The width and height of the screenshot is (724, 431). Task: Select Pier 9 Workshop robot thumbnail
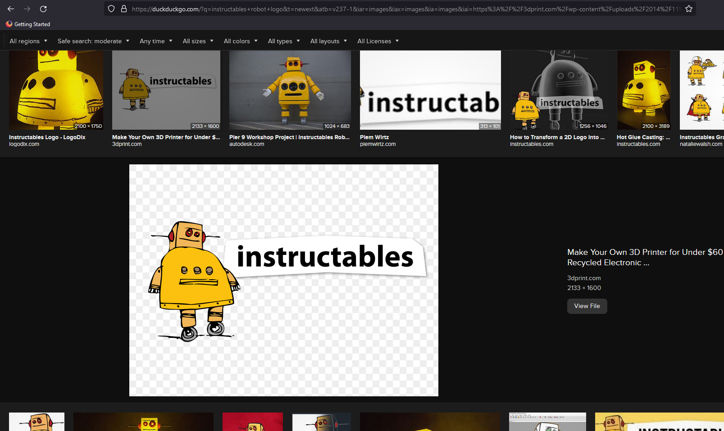(x=290, y=90)
